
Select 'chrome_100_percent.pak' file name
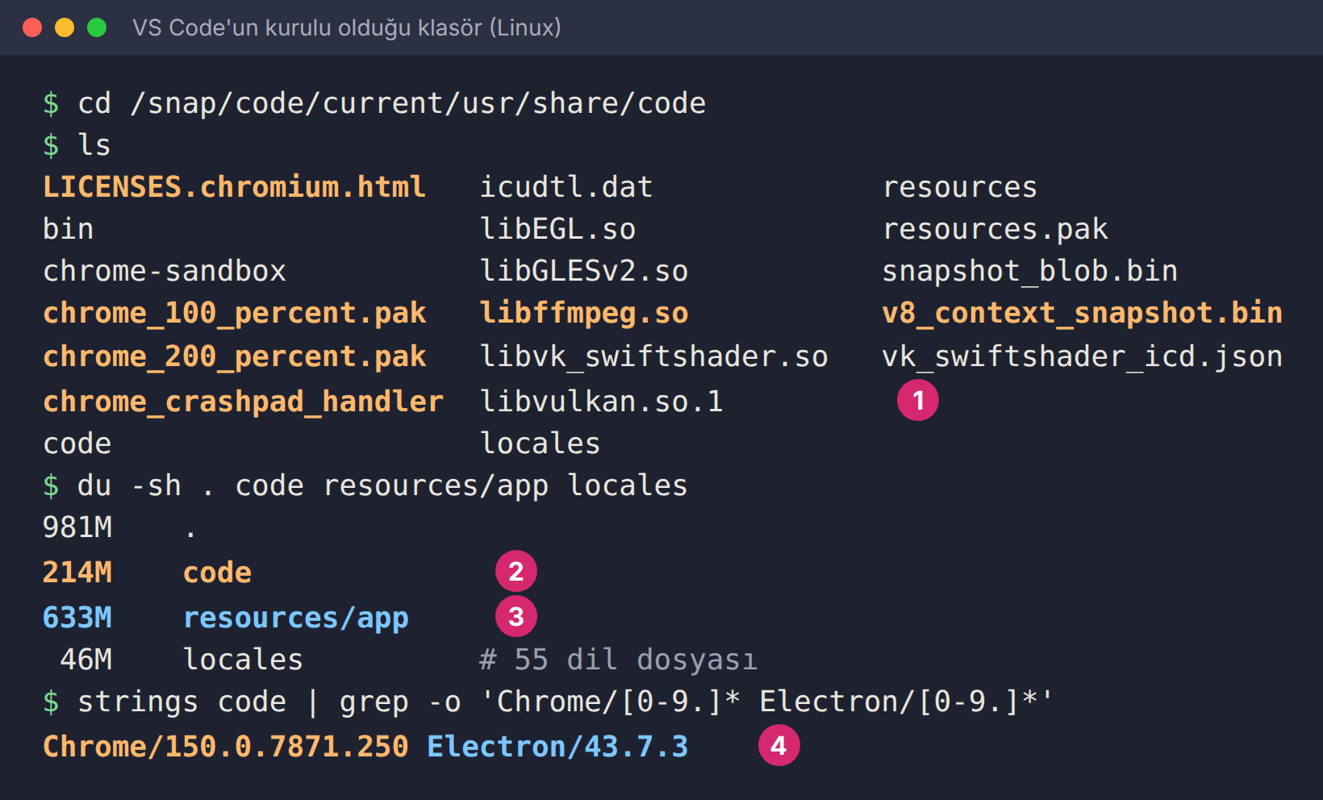click(235, 313)
